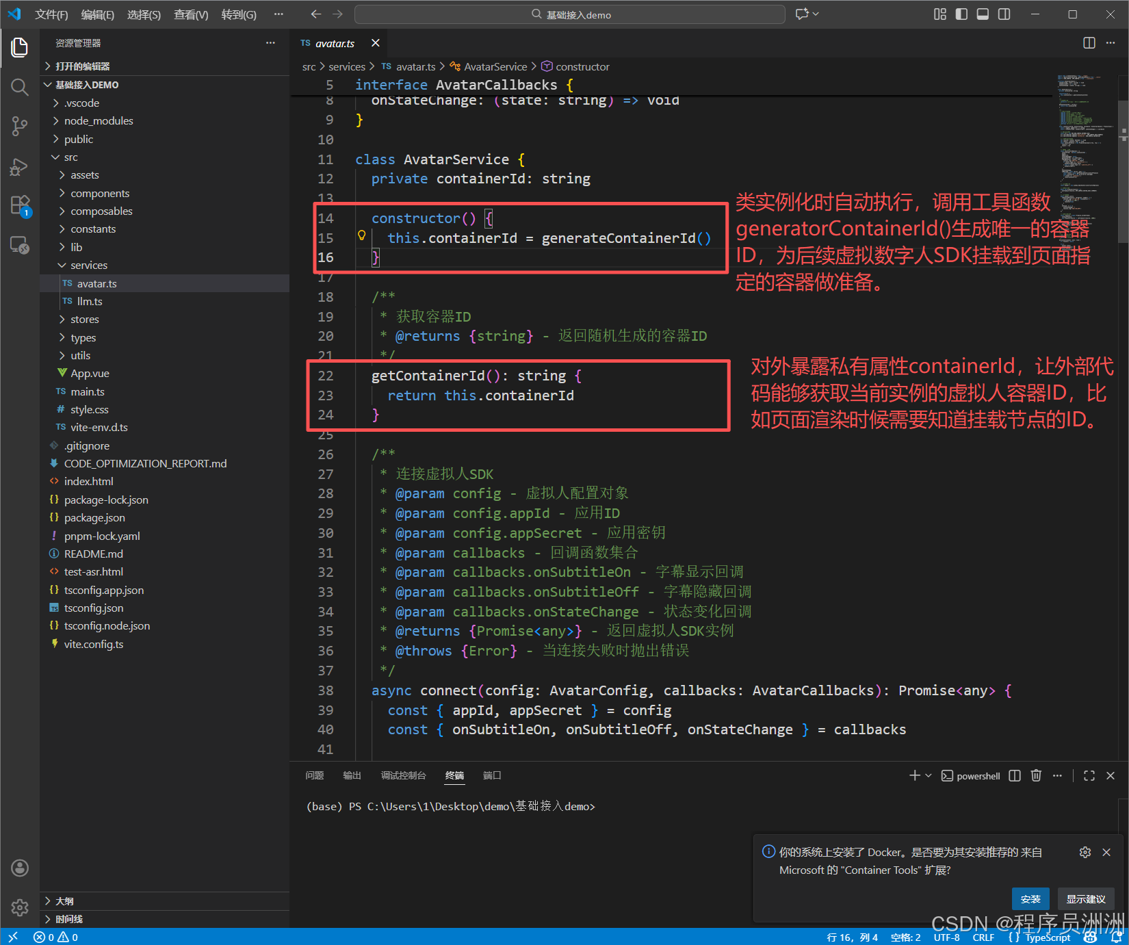Open the Explorer view in activity bar
This screenshot has height=945, width=1129.
pyautogui.click(x=20, y=47)
